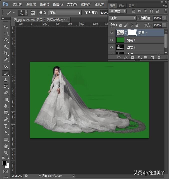Toggle type layer filter

coord(145,11)
